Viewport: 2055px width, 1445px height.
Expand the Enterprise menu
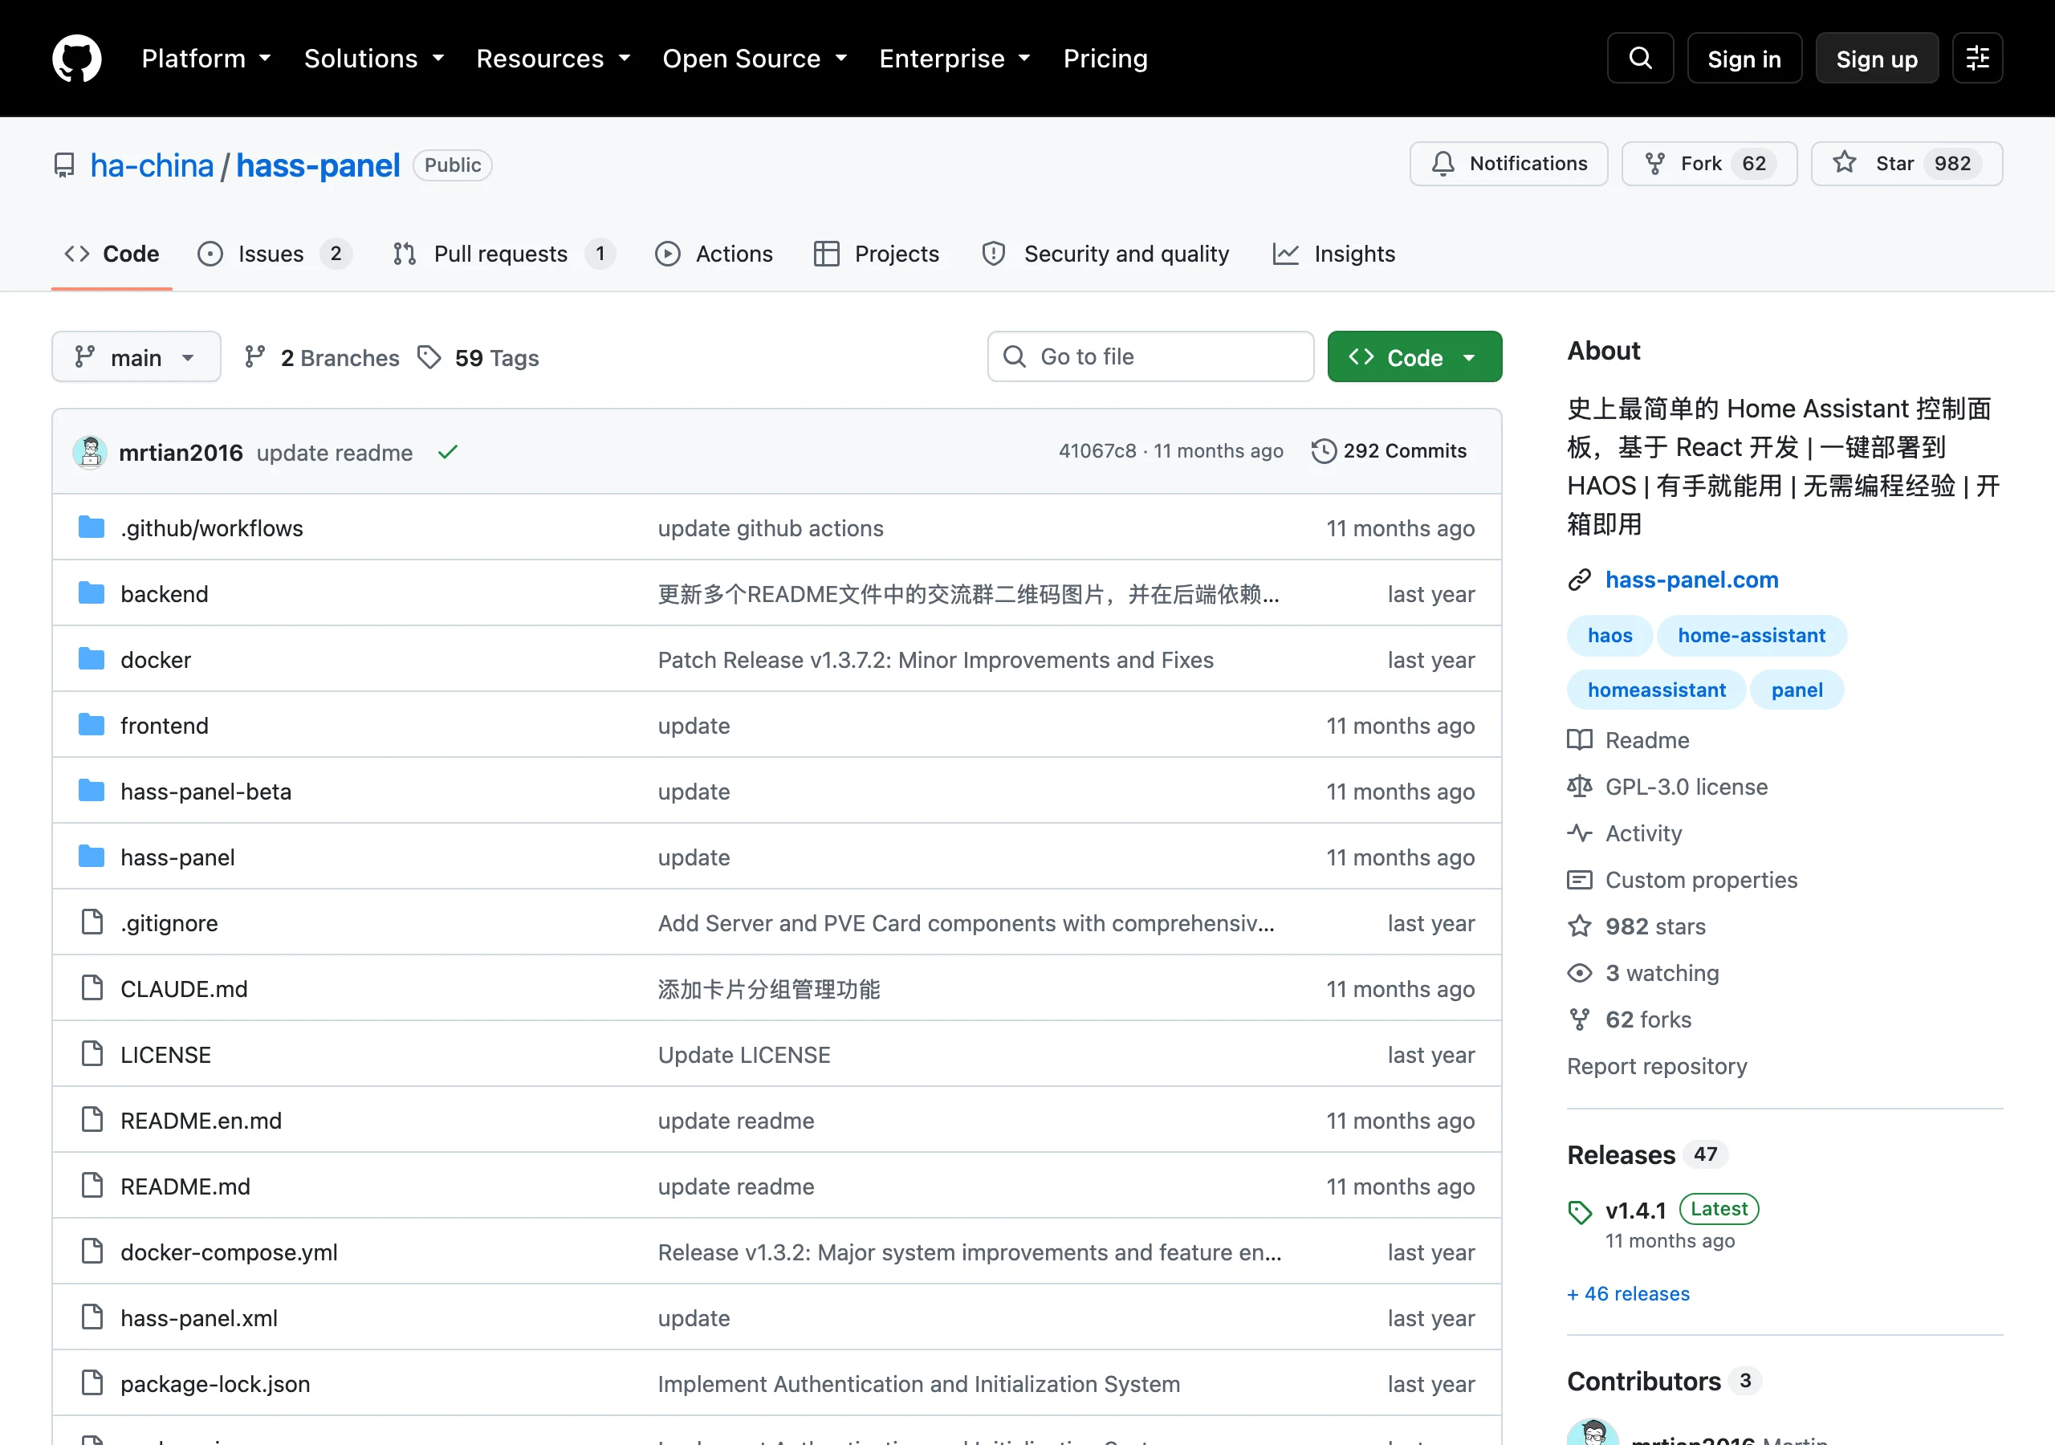(955, 58)
